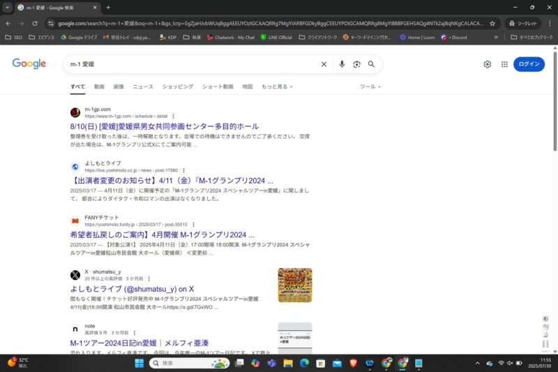558x372 pixels.
Task: Show hidden system tray icons
Action: [x=478, y=363]
